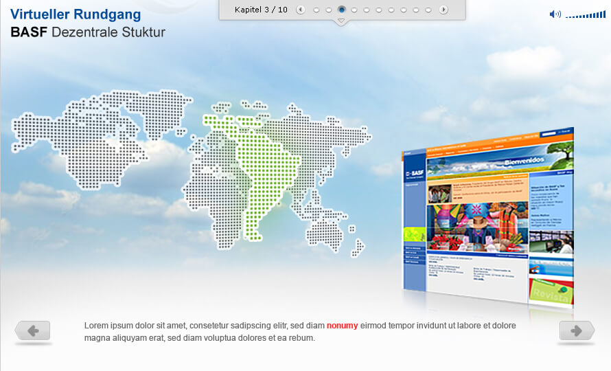
Task: Click the red 'nonumy' highlighted word
Action: click(x=342, y=326)
